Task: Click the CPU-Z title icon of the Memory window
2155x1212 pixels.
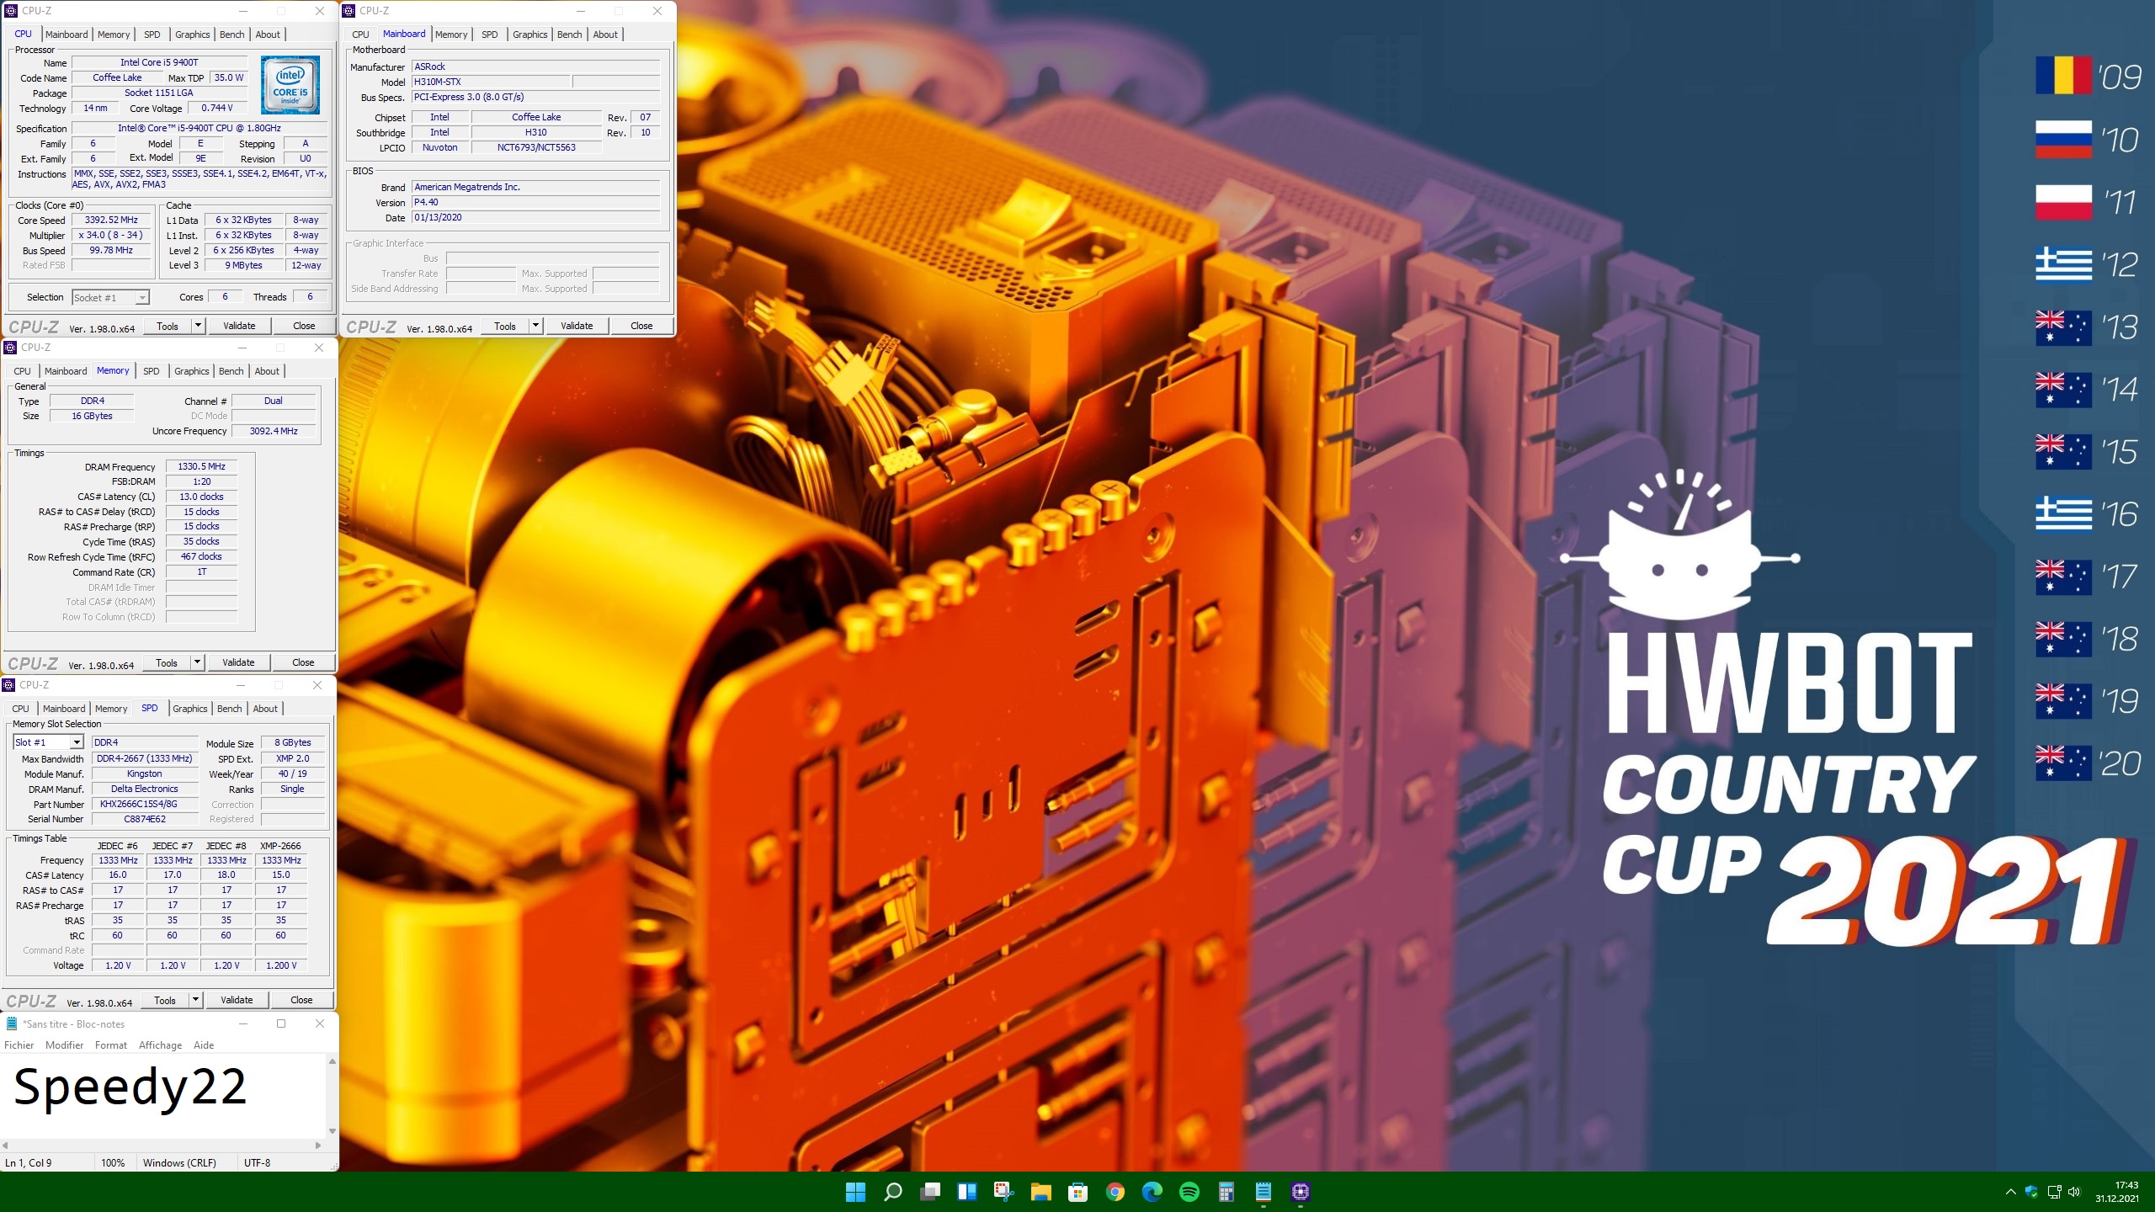Action: click(x=10, y=348)
